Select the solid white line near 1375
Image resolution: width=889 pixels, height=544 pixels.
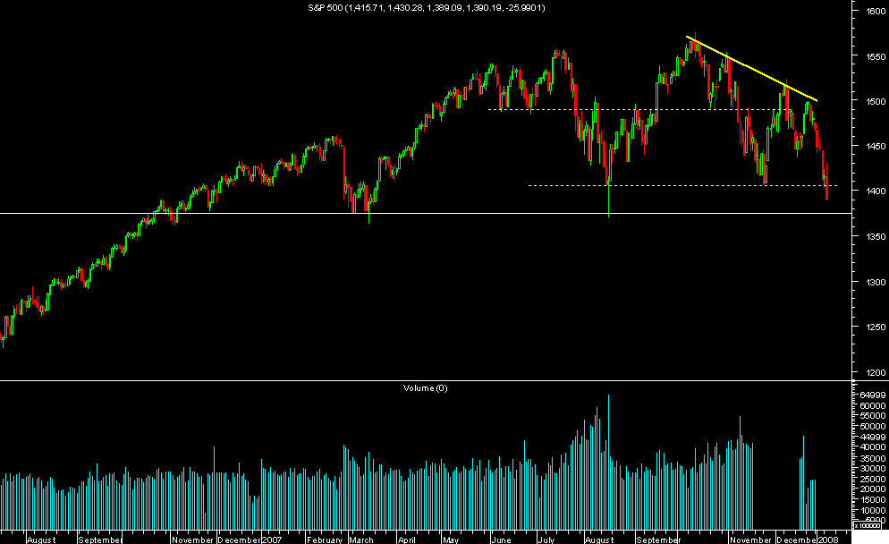pos(425,213)
